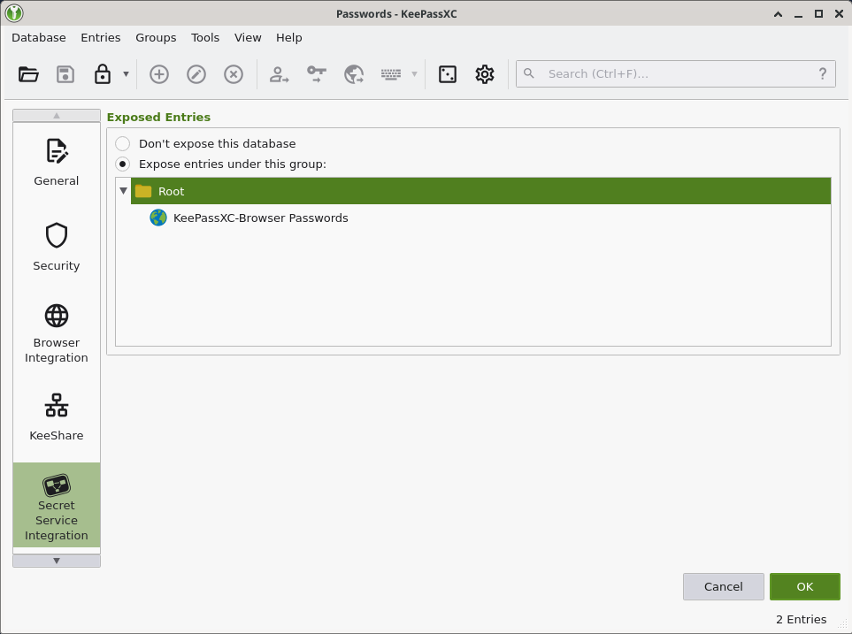The height and width of the screenshot is (634, 852).
Task: Open the Tools menu
Action: click(205, 37)
